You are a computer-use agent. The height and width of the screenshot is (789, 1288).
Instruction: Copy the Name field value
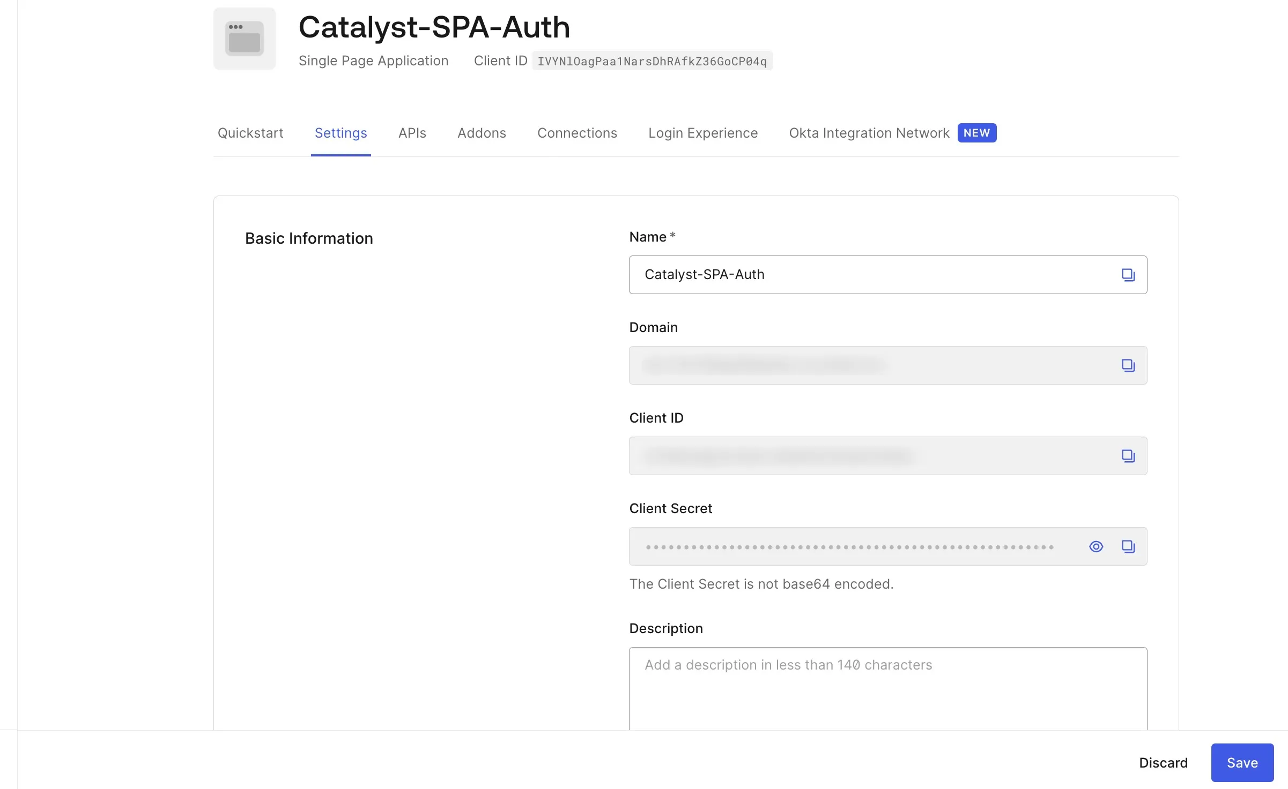click(x=1128, y=275)
